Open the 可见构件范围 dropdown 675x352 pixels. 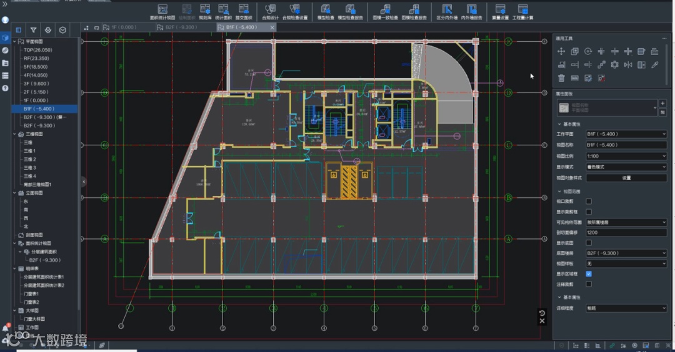626,222
